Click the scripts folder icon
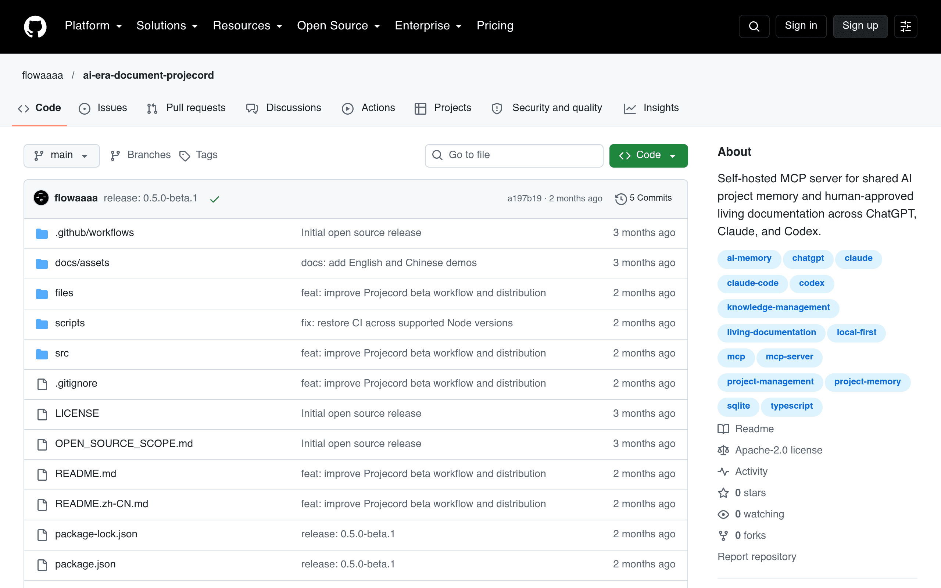This screenshot has height=588, width=941. pyautogui.click(x=42, y=324)
